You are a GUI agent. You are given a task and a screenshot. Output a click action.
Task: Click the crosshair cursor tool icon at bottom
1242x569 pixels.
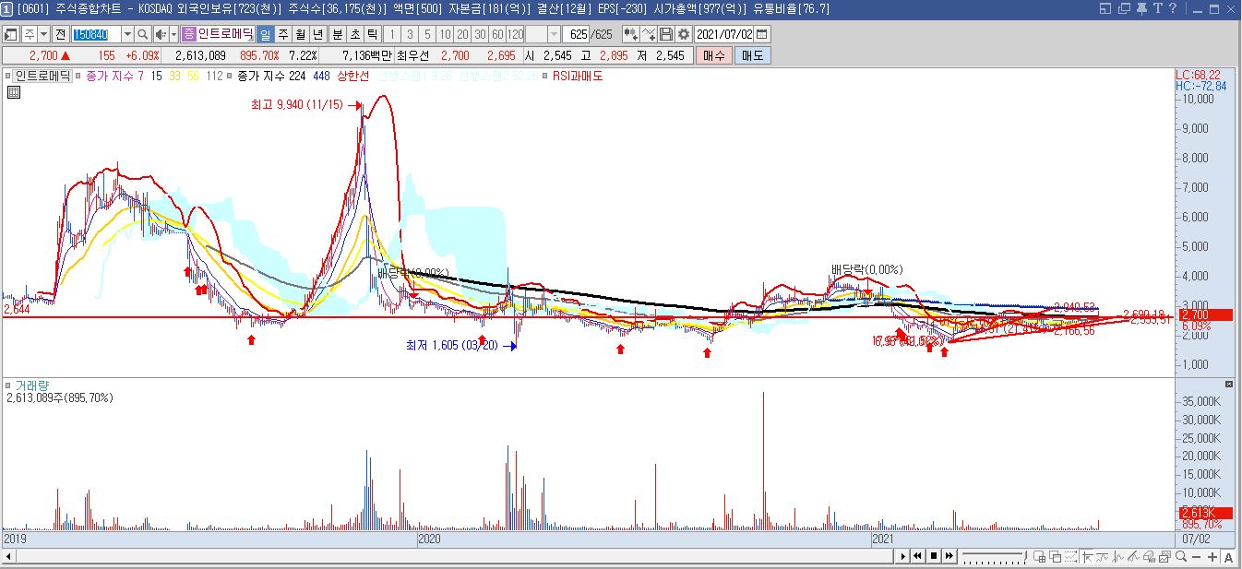[x=1087, y=556]
